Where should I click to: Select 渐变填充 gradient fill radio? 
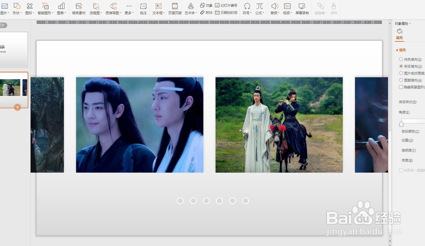(401, 66)
